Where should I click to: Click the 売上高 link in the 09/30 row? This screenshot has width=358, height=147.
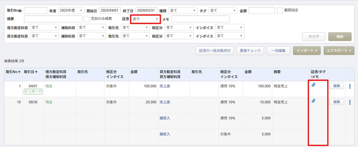click(x=165, y=102)
